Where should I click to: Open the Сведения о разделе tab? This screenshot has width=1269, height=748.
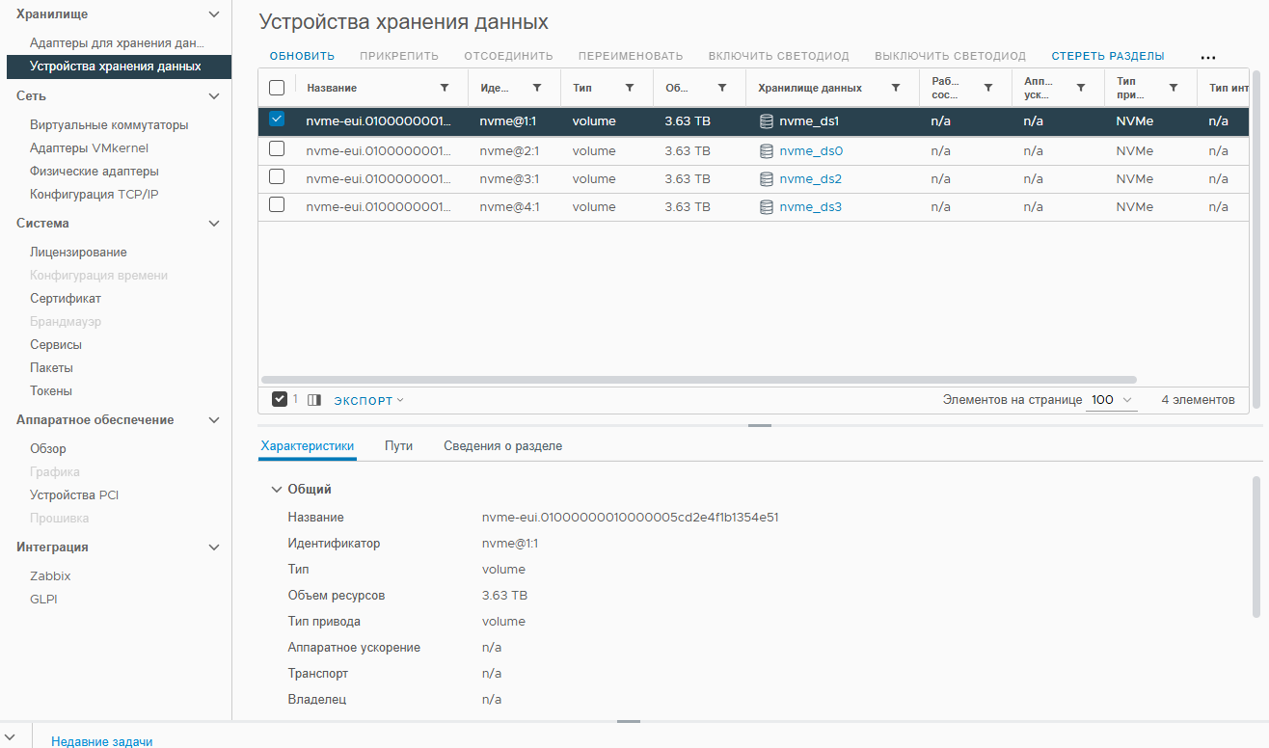(x=502, y=446)
